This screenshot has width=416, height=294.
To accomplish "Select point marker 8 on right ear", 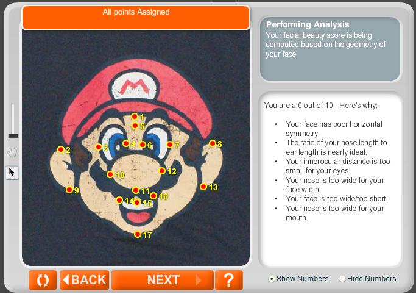I will (x=212, y=143).
